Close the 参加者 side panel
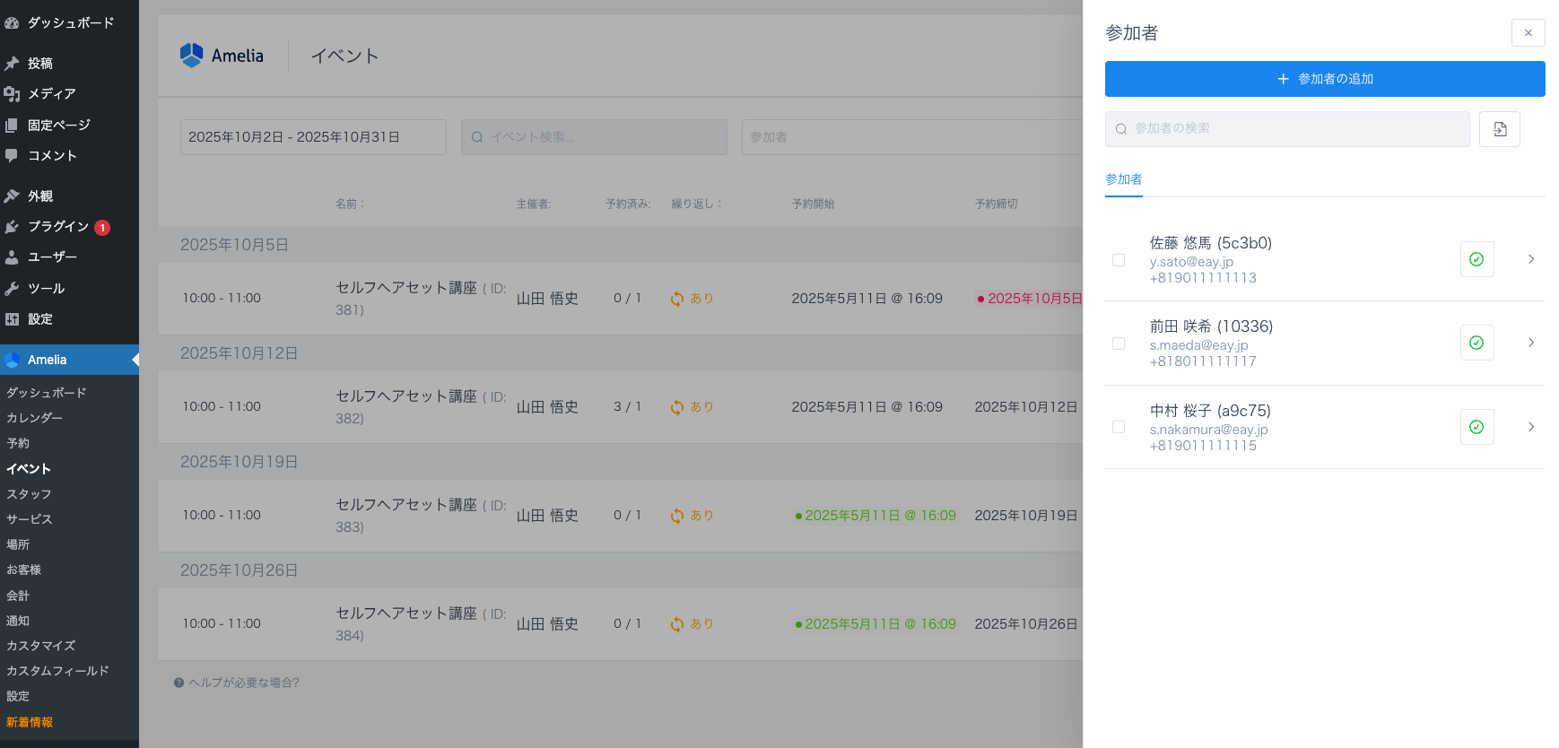1559x748 pixels. (x=1528, y=33)
